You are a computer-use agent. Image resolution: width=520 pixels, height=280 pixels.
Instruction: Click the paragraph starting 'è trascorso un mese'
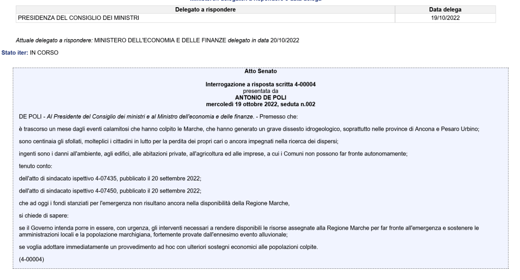pos(249,129)
